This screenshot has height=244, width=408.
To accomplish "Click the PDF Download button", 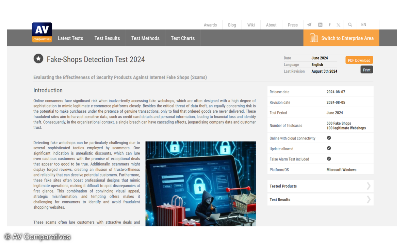I will coord(359,60).
